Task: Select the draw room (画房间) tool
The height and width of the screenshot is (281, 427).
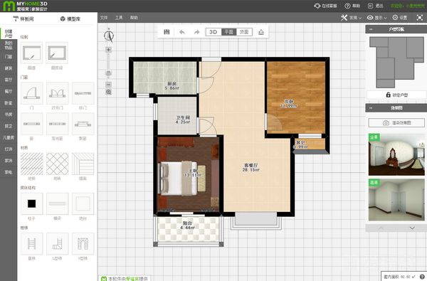Action: [57, 53]
